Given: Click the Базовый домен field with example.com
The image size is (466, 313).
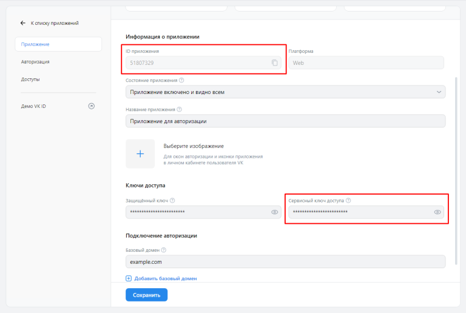Looking at the screenshot, I should tap(285, 261).
